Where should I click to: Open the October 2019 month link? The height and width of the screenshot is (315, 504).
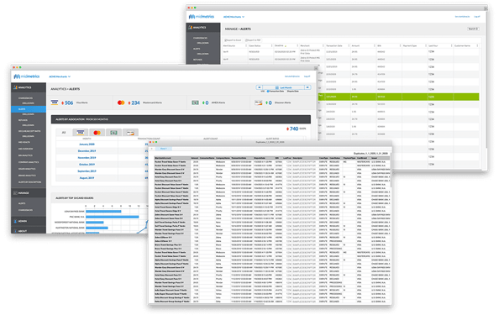tap(87, 165)
